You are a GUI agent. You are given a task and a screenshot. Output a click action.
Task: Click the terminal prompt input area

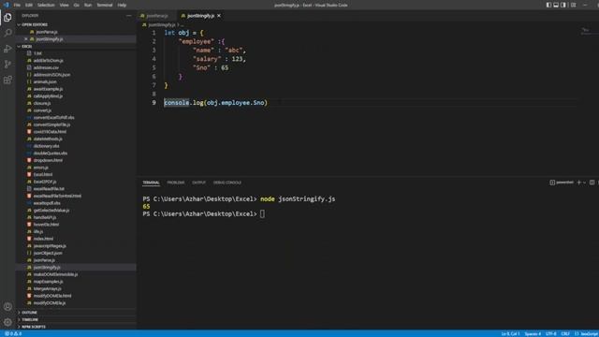pos(262,214)
